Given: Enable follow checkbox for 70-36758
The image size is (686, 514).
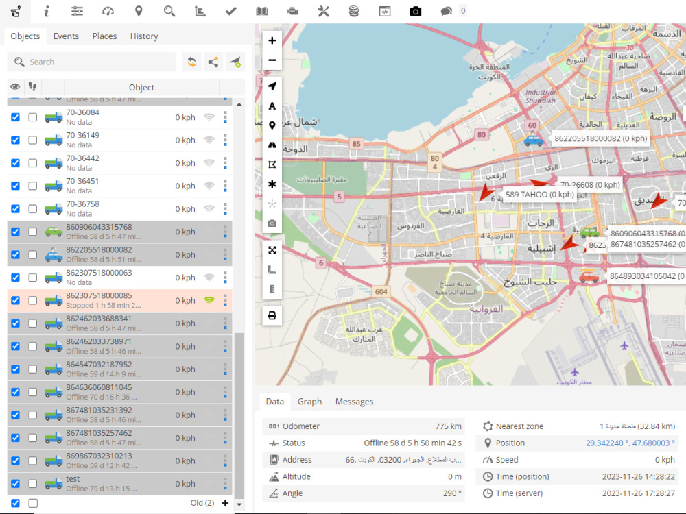Looking at the screenshot, I should tap(33, 209).
